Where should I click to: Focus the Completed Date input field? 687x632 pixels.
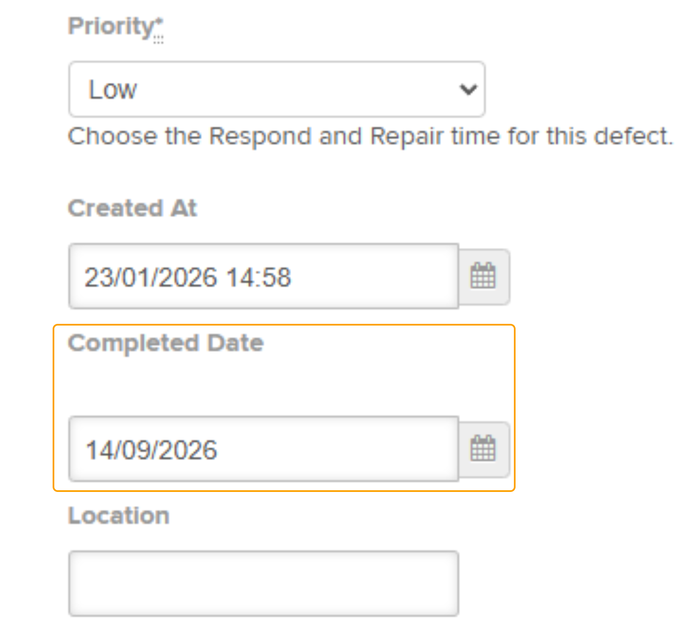point(264,449)
